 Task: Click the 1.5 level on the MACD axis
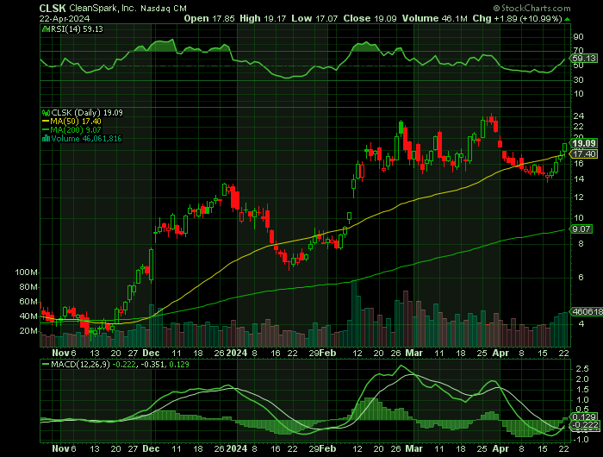581,390
